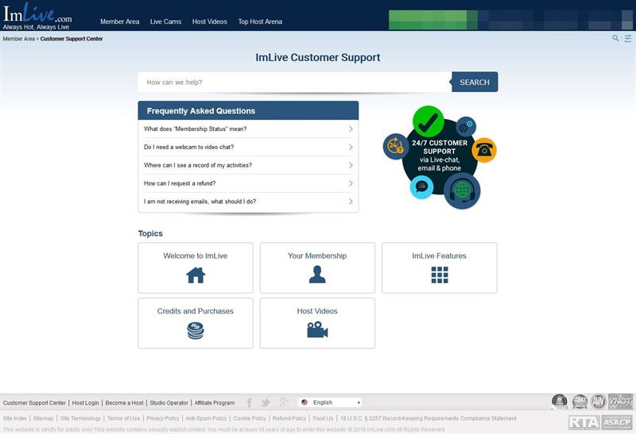Viewport: 636px width, 434px height.
Task: Click Host Login footer link
Action: pyautogui.click(x=85, y=403)
